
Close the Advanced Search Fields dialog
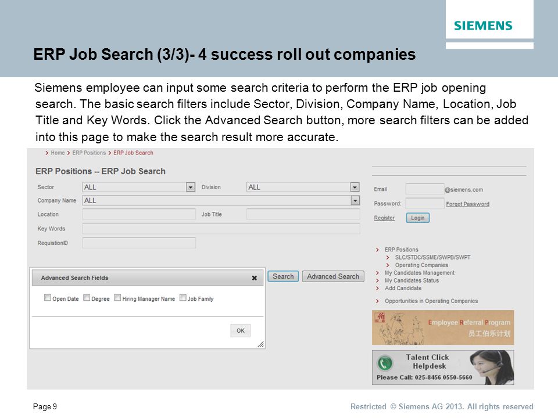coord(255,278)
